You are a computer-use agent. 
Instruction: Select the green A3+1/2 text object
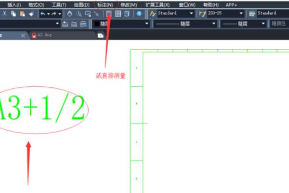point(42,108)
